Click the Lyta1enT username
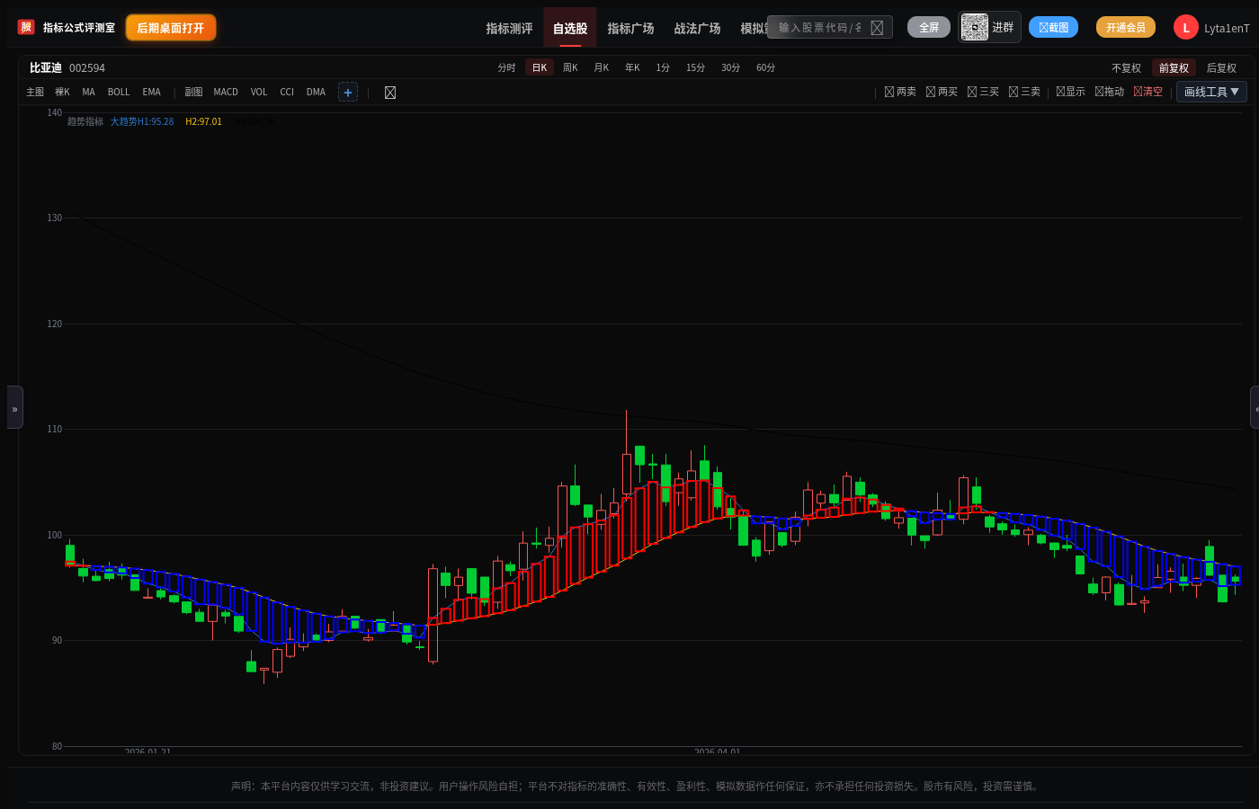1259x809 pixels. pyautogui.click(x=1227, y=28)
